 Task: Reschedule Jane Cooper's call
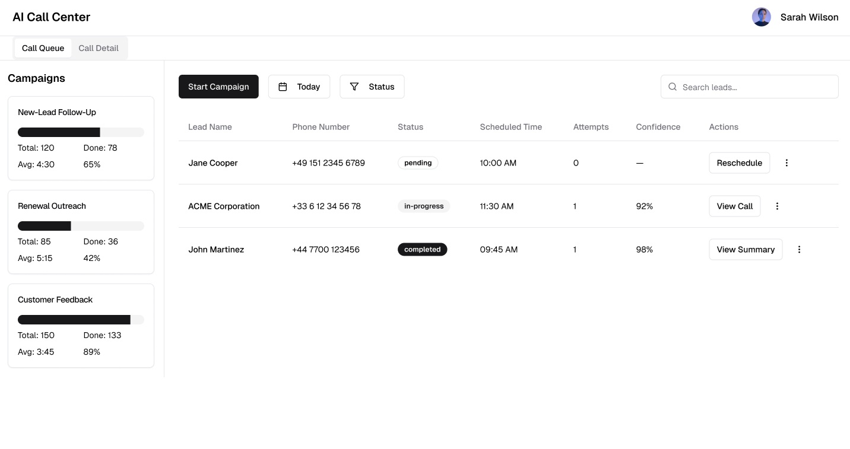click(x=740, y=163)
